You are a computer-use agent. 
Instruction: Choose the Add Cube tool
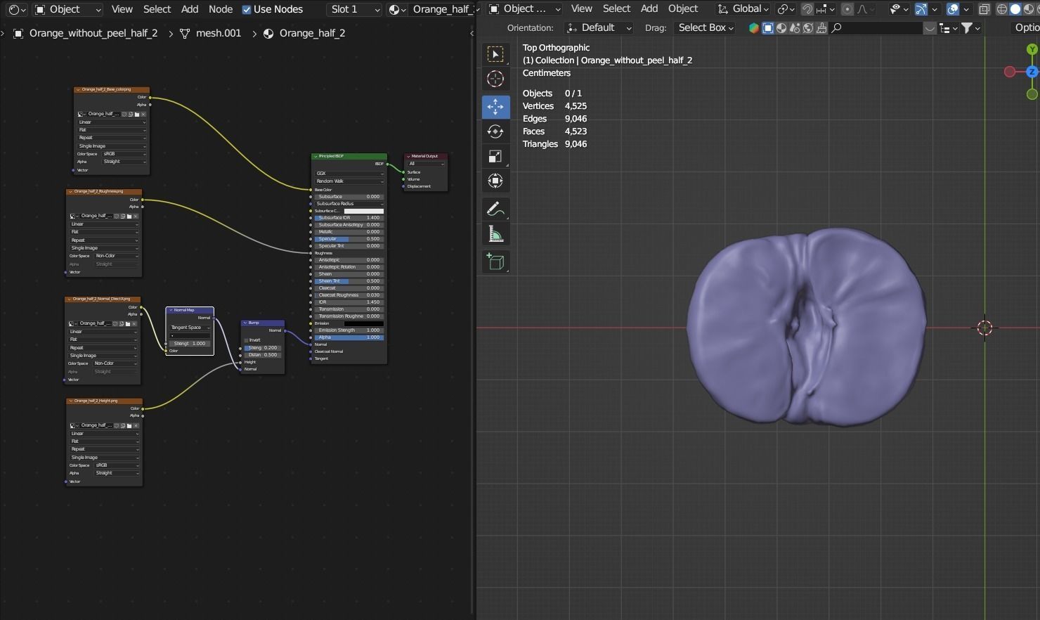click(495, 261)
